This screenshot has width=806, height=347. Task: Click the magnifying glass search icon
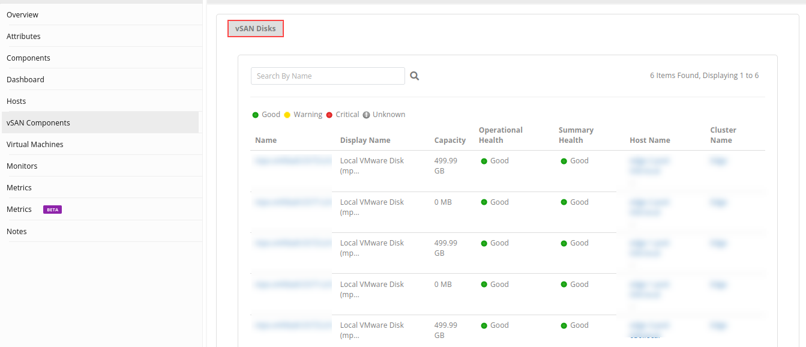click(x=414, y=76)
